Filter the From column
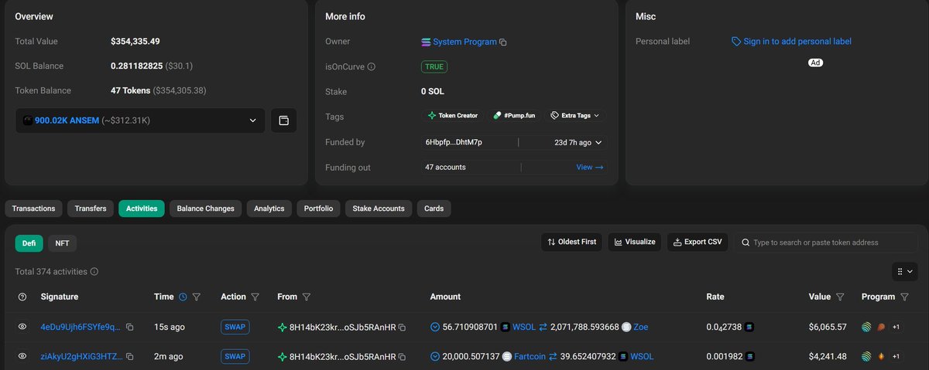The image size is (929, 370). [307, 297]
